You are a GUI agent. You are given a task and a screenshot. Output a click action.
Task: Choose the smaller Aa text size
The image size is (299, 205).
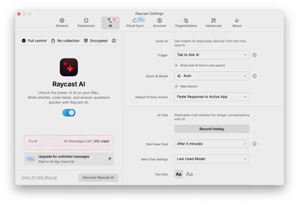pos(179,174)
